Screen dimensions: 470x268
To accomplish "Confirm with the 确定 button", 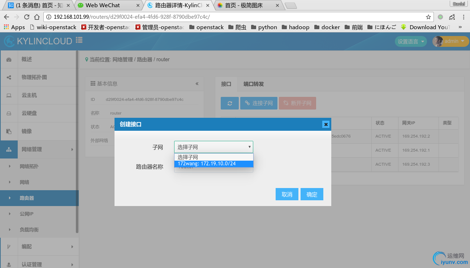I will point(312,194).
